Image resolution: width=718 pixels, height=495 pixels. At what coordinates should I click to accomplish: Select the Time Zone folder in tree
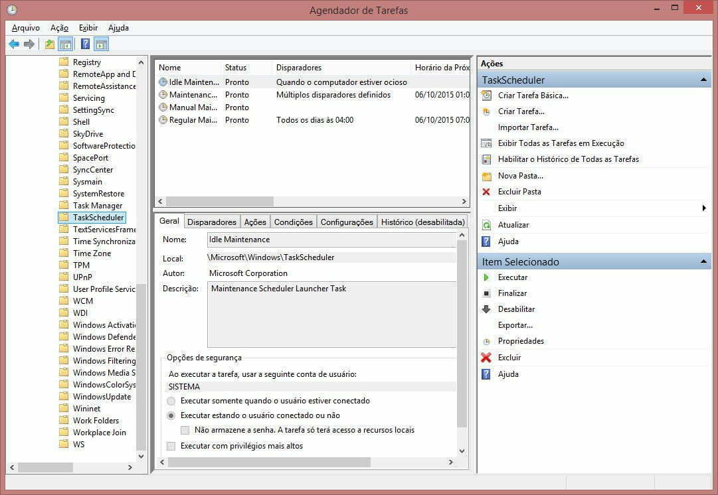pyautogui.click(x=92, y=253)
